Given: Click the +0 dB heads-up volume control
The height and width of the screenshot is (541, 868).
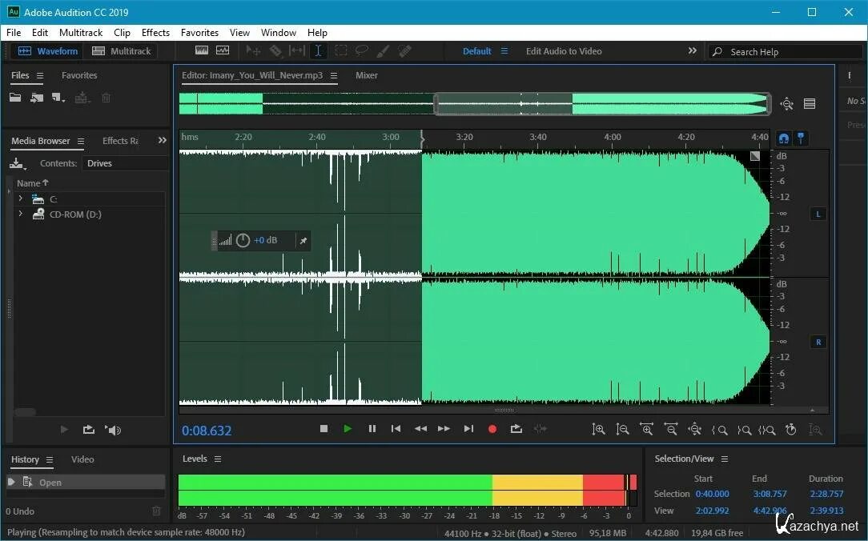Looking at the screenshot, I should (264, 240).
